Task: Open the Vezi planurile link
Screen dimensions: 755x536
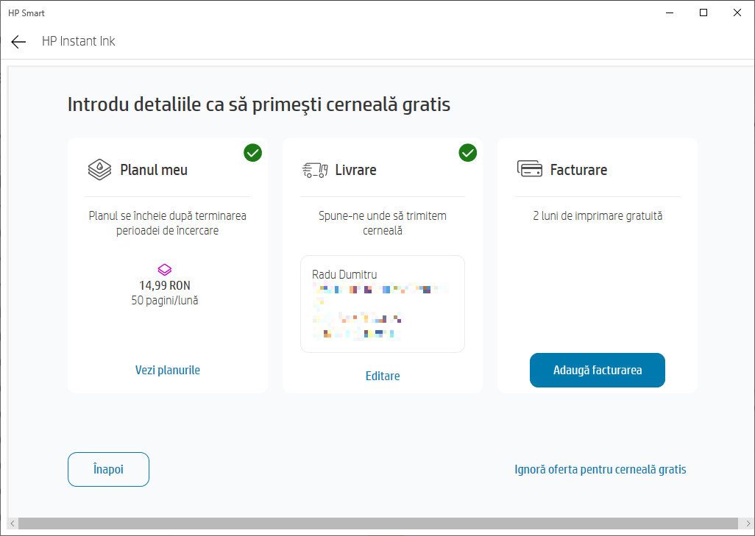Action: [168, 370]
